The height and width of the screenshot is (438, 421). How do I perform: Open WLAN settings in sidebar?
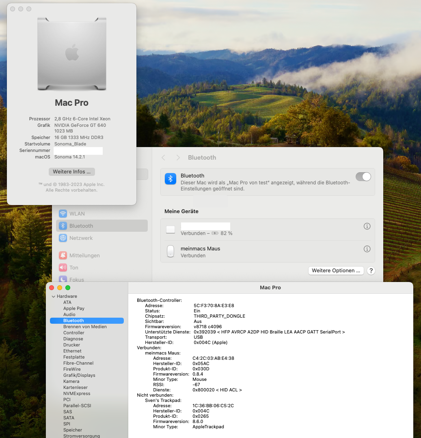tap(101, 214)
